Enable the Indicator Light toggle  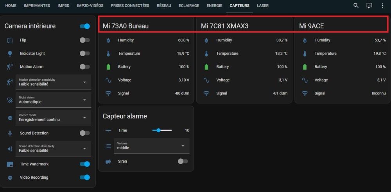(85, 53)
